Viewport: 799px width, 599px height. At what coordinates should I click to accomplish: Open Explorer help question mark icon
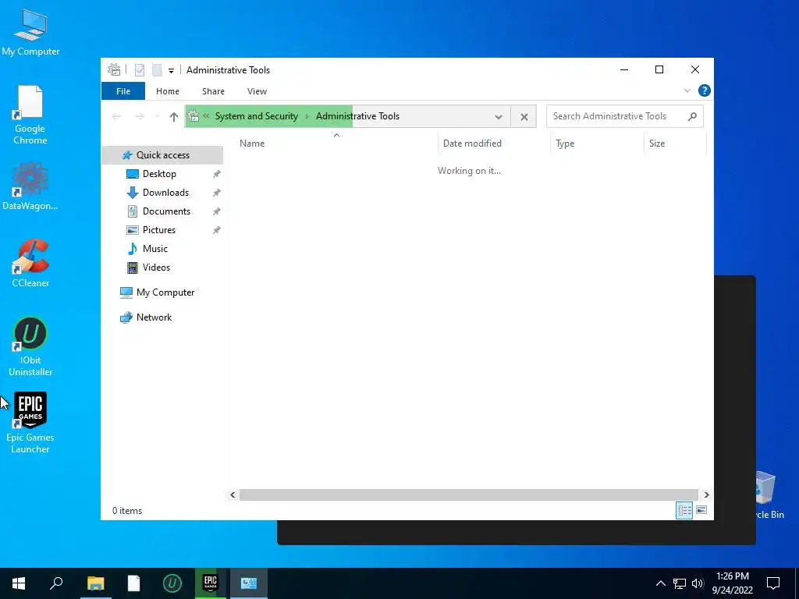click(x=705, y=90)
